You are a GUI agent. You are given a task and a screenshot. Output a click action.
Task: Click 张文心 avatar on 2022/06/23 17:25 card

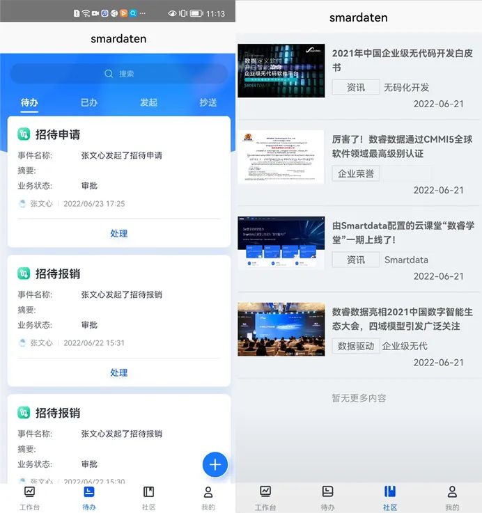tap(22, 203)
